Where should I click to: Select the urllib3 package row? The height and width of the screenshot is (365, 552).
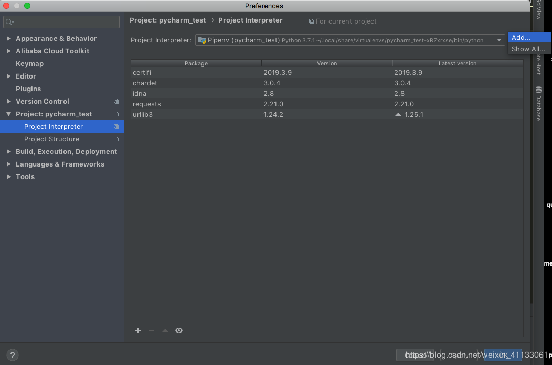pos(327,115)
